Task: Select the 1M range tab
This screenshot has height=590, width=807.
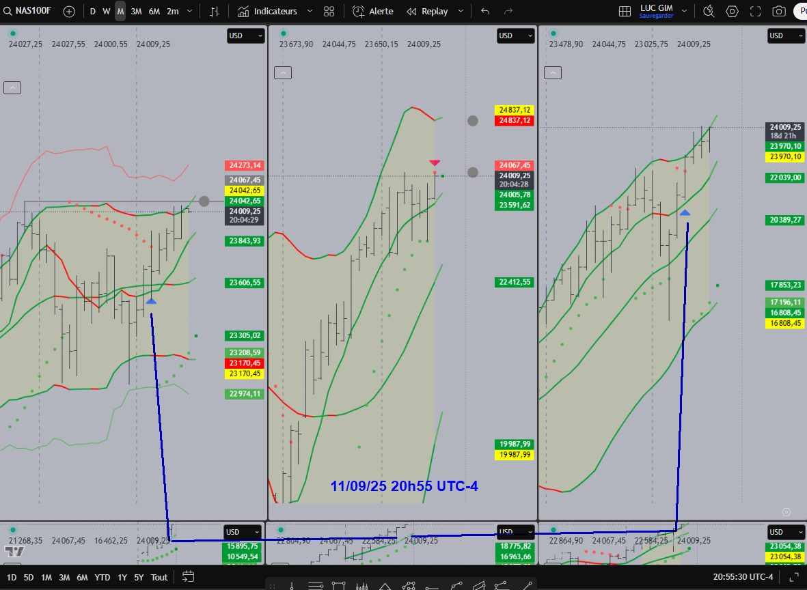Action: (x=46, y=577)
